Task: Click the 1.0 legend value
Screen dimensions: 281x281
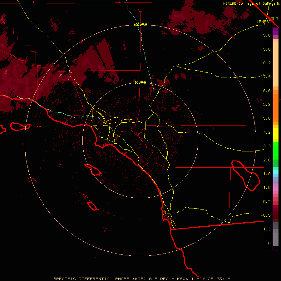Action: point(267,188)
